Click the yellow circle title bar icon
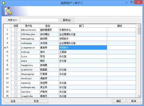This screenshot has width=144, height=106. [3, 3]
